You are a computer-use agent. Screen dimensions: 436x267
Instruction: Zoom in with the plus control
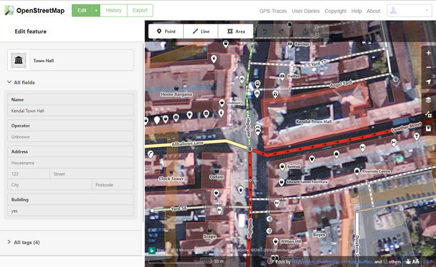(x=428, y=53)
